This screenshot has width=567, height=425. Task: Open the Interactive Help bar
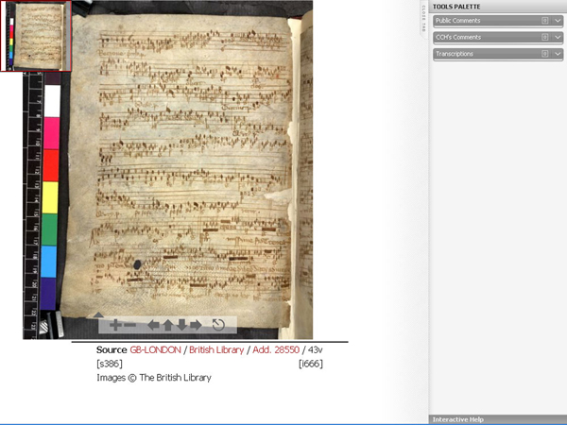pos(498,419)
